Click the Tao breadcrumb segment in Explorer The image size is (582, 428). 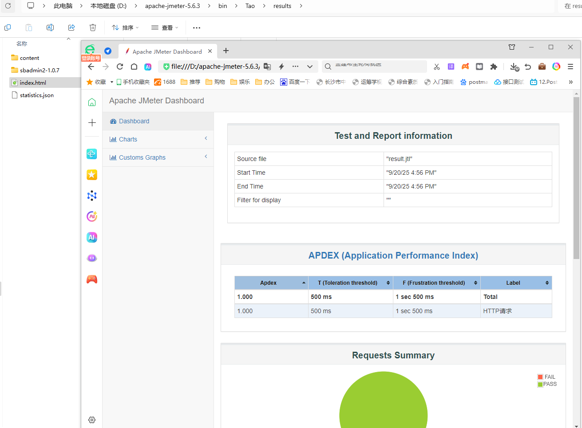coord(250,6)
